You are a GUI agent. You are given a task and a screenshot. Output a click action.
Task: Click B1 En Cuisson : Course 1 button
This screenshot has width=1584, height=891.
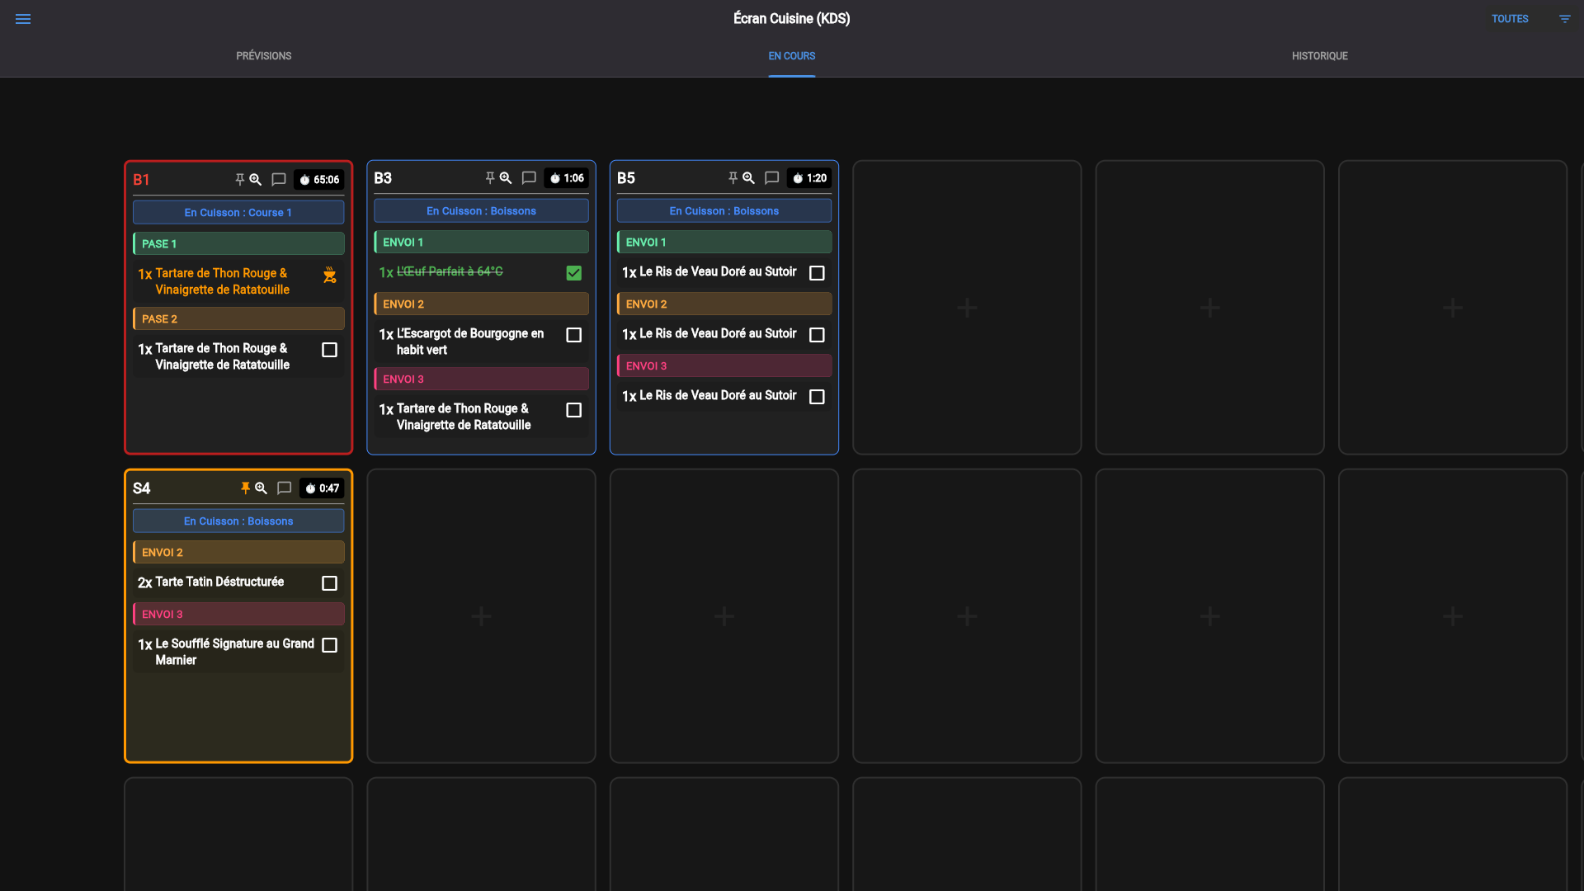[x=238, y=213]
